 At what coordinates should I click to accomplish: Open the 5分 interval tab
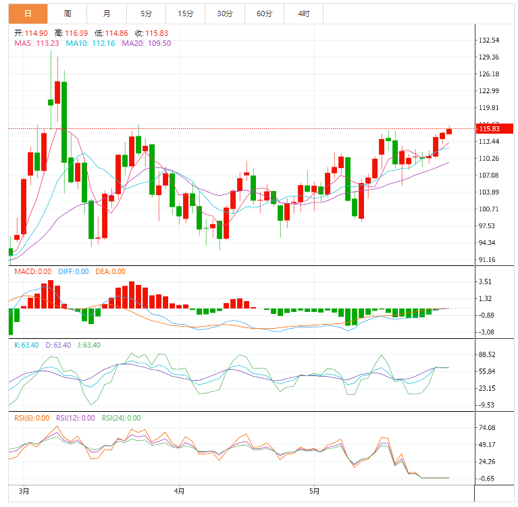click(x=146, y=14)
